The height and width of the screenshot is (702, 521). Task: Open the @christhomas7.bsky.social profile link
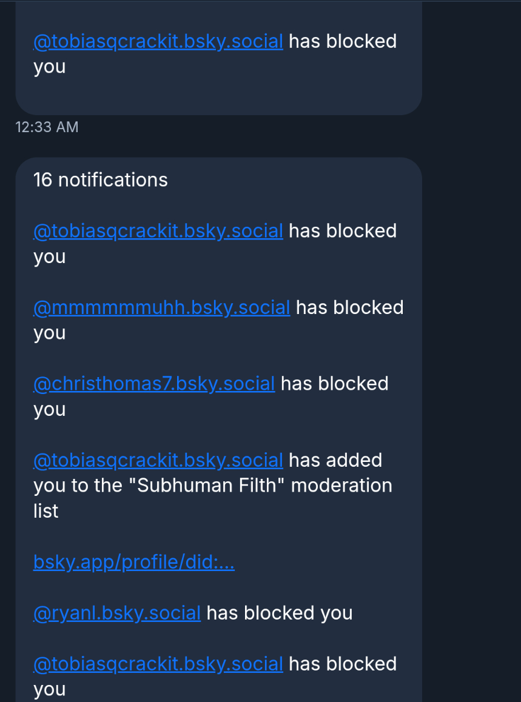point(154,384)
